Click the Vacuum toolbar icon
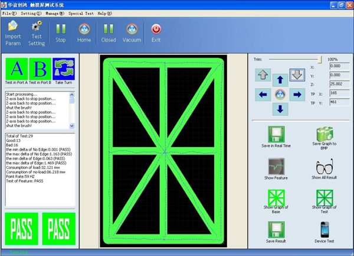This screenshot has height=256, width=354. point(132,29)
